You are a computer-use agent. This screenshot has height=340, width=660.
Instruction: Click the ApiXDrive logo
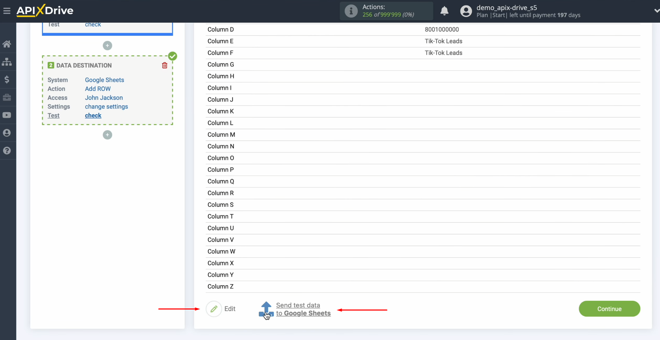pyautogui.click(x=45, y=10)
